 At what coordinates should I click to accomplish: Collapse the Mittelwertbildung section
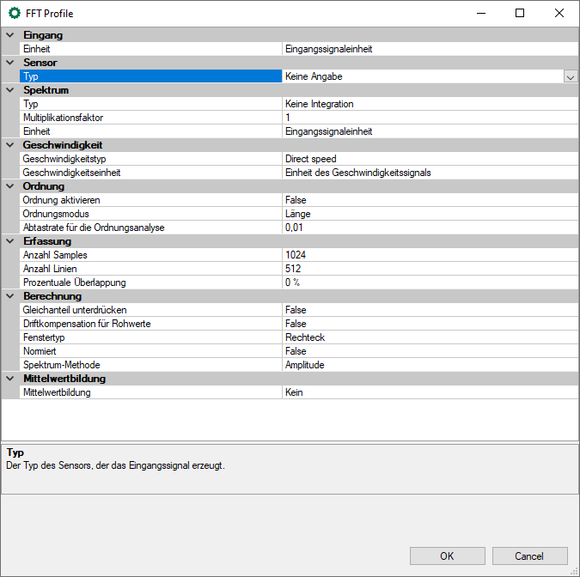point(10,379)
